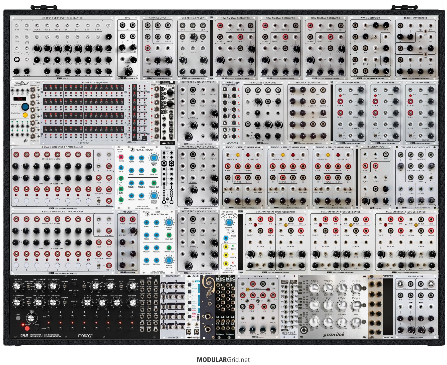
Task: Click the DFAM VCO DECAY knob
Action: pyautogui.click(x=17, y=286)
